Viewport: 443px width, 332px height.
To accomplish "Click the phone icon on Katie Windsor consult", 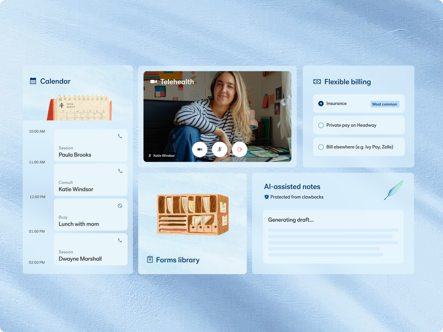I will click(120, 171).
